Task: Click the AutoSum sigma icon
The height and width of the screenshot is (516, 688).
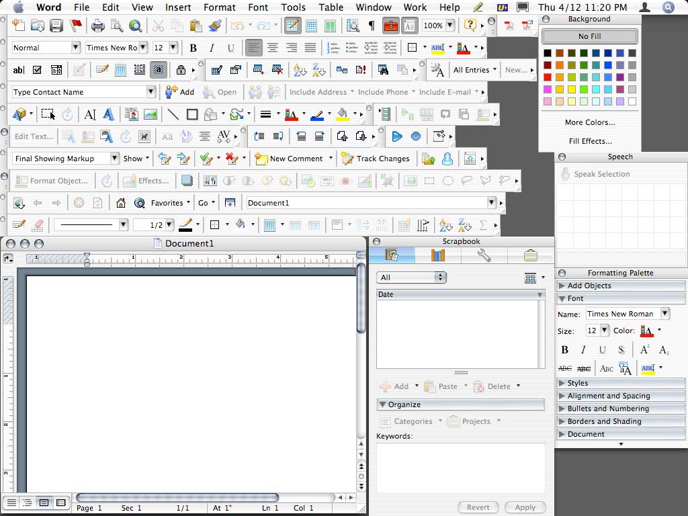Action: click(483, 225)
